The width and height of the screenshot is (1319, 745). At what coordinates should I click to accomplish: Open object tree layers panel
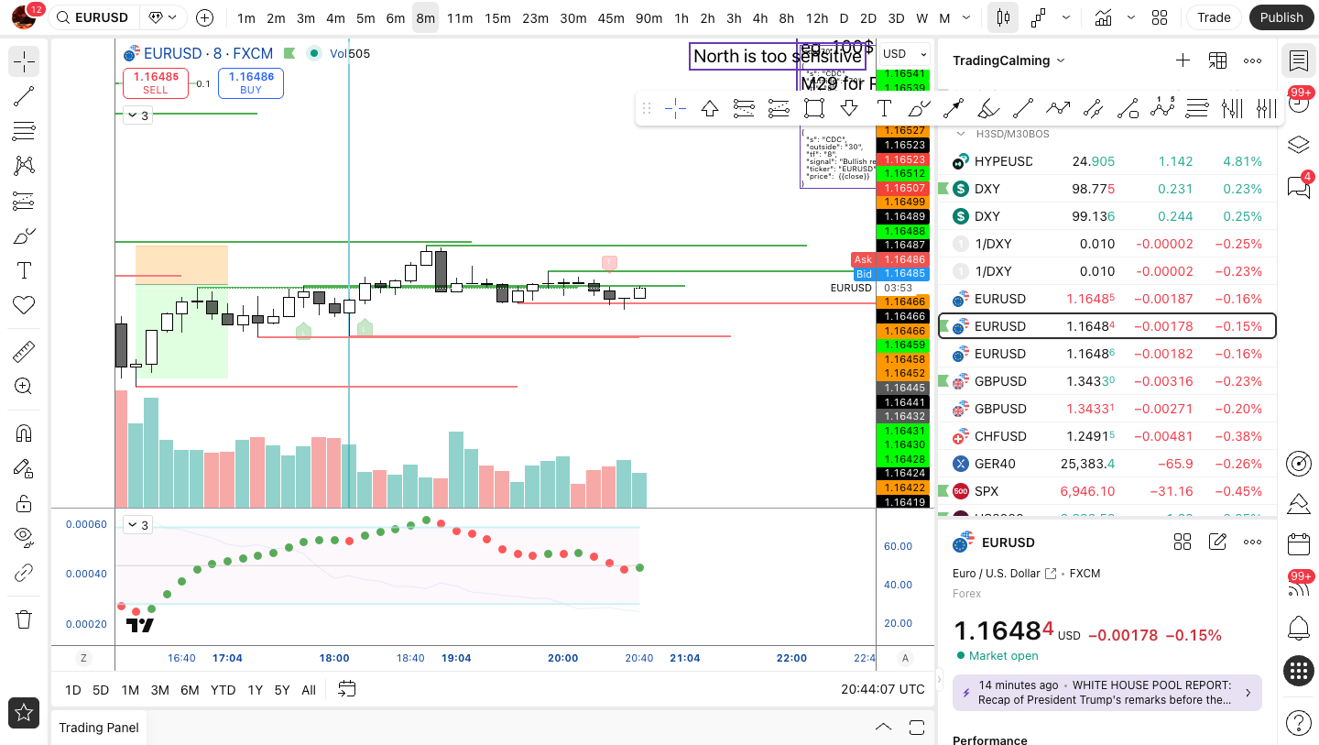1298,145
